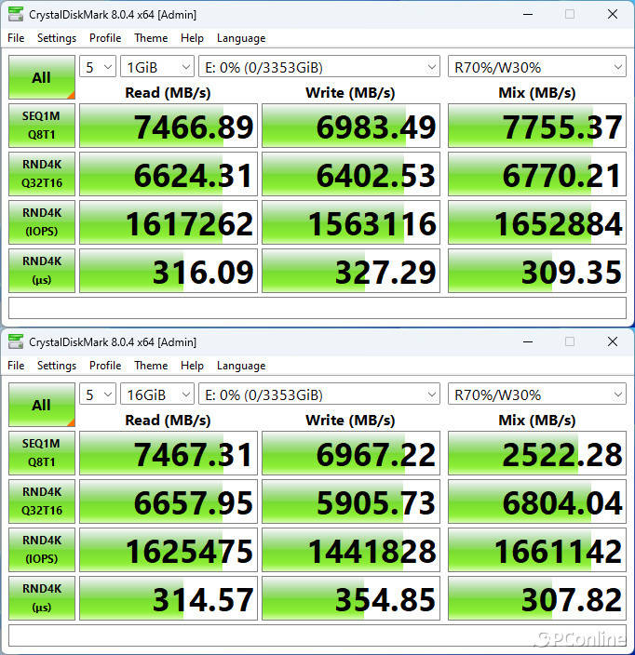Open the Theme menu in the lower window

pyautogui.click(x=151, y=366)
